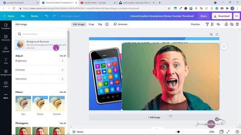Screen dimensions: 241x135
Task: Click the Share button
Action: click(x=203, y=16)
